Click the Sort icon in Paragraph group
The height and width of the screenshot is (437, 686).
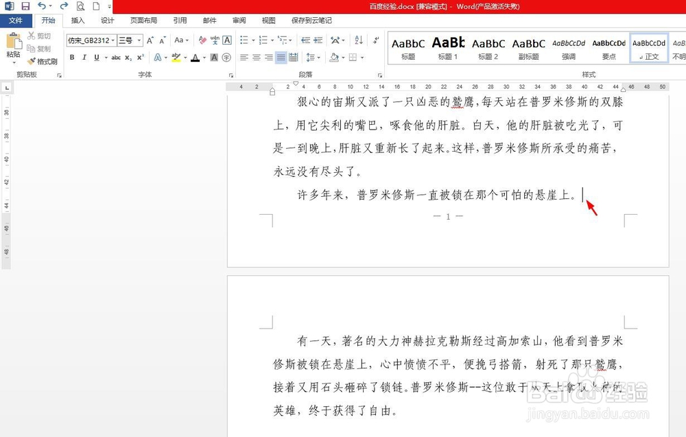359,41
